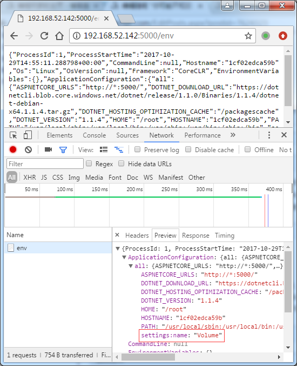Click the green circle extension icon
Viewport: 297px width, 366px height.
(266, 36)
